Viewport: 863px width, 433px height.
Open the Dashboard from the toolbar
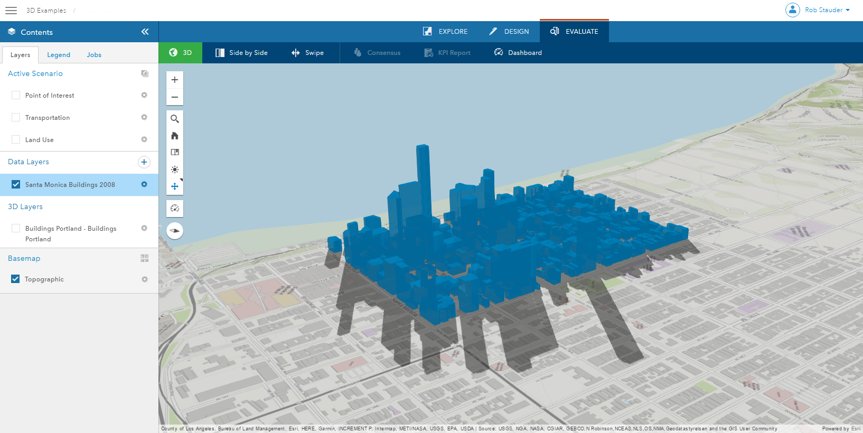pyautogui.click(x=518, y=53)
